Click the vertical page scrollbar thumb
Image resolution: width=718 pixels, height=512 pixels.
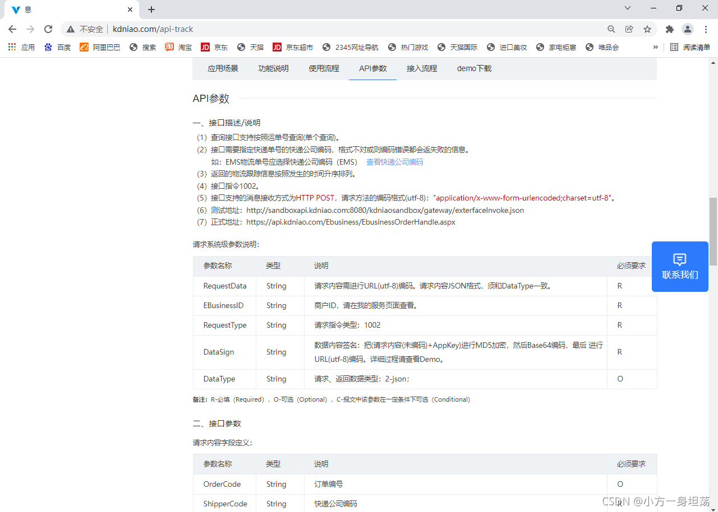pyautogui.click(x=714, y=231)
